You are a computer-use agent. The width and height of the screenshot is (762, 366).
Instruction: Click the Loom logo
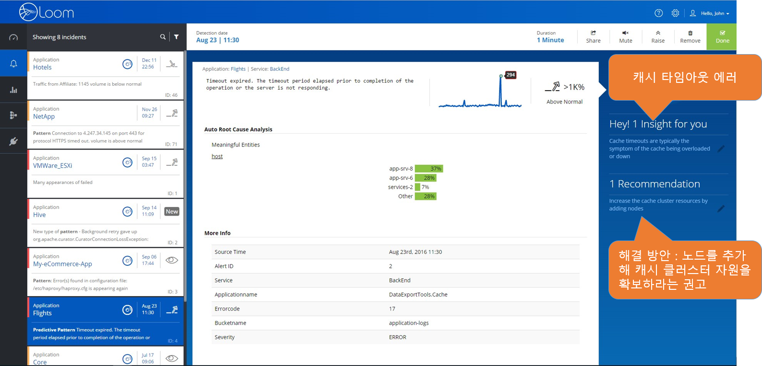click(x=47, y=12)
